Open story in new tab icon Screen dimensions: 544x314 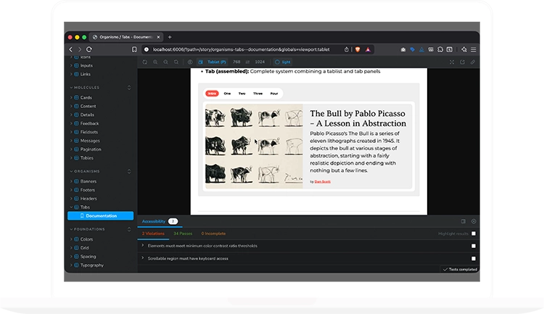(x=463, y=62)
